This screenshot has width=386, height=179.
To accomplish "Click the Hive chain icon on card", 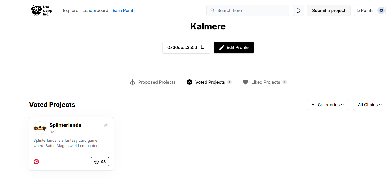I will [36, 162].
